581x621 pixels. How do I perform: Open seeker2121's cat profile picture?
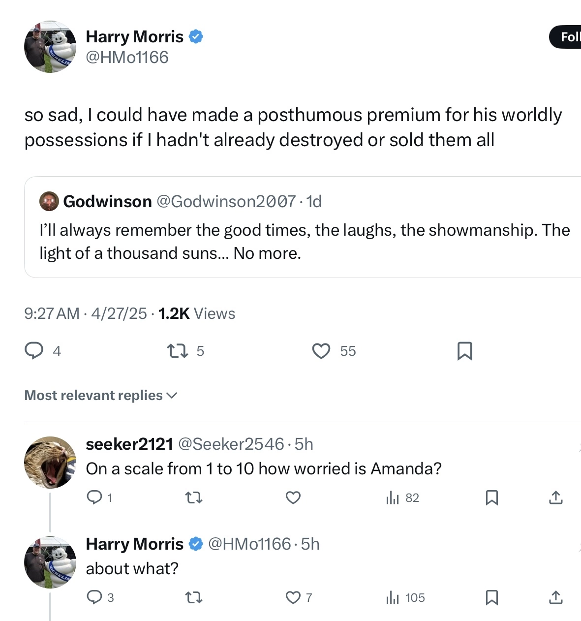[x=50, y=462]
